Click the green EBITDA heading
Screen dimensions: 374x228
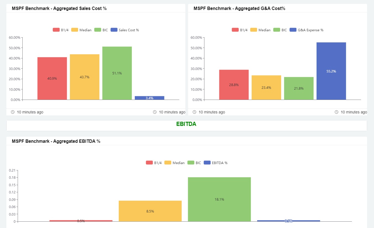(186, 124)
